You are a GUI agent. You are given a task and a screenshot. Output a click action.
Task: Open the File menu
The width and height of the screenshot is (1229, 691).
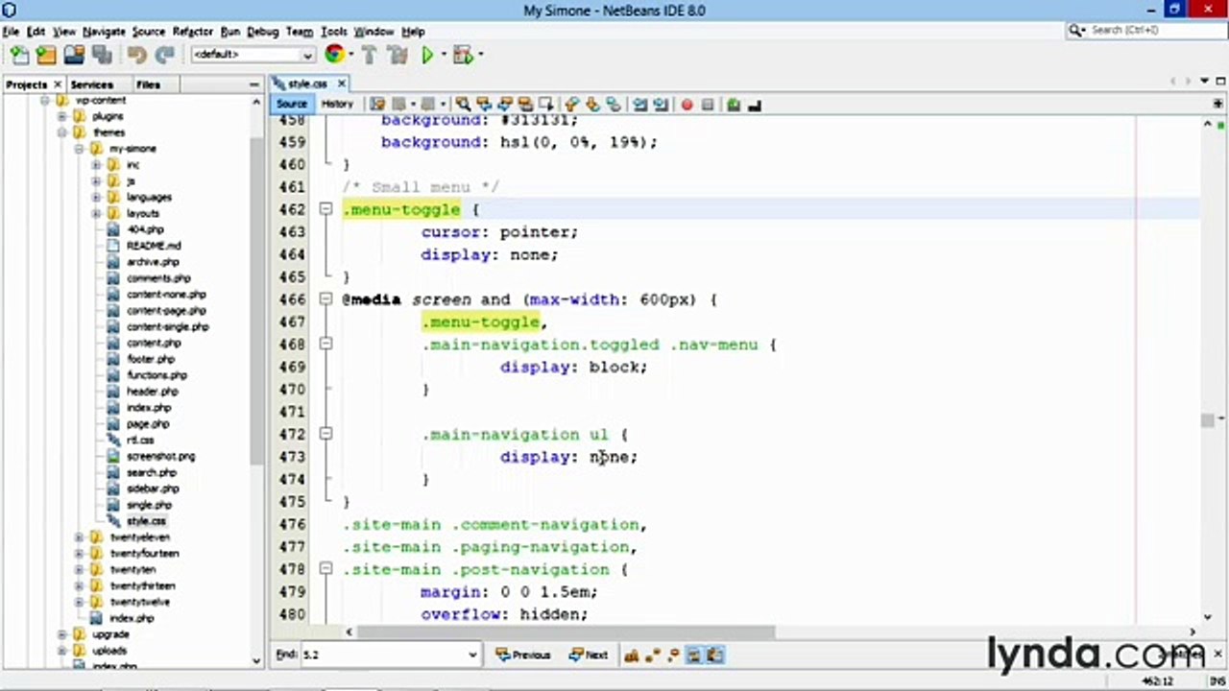click(x=11, y=32)
